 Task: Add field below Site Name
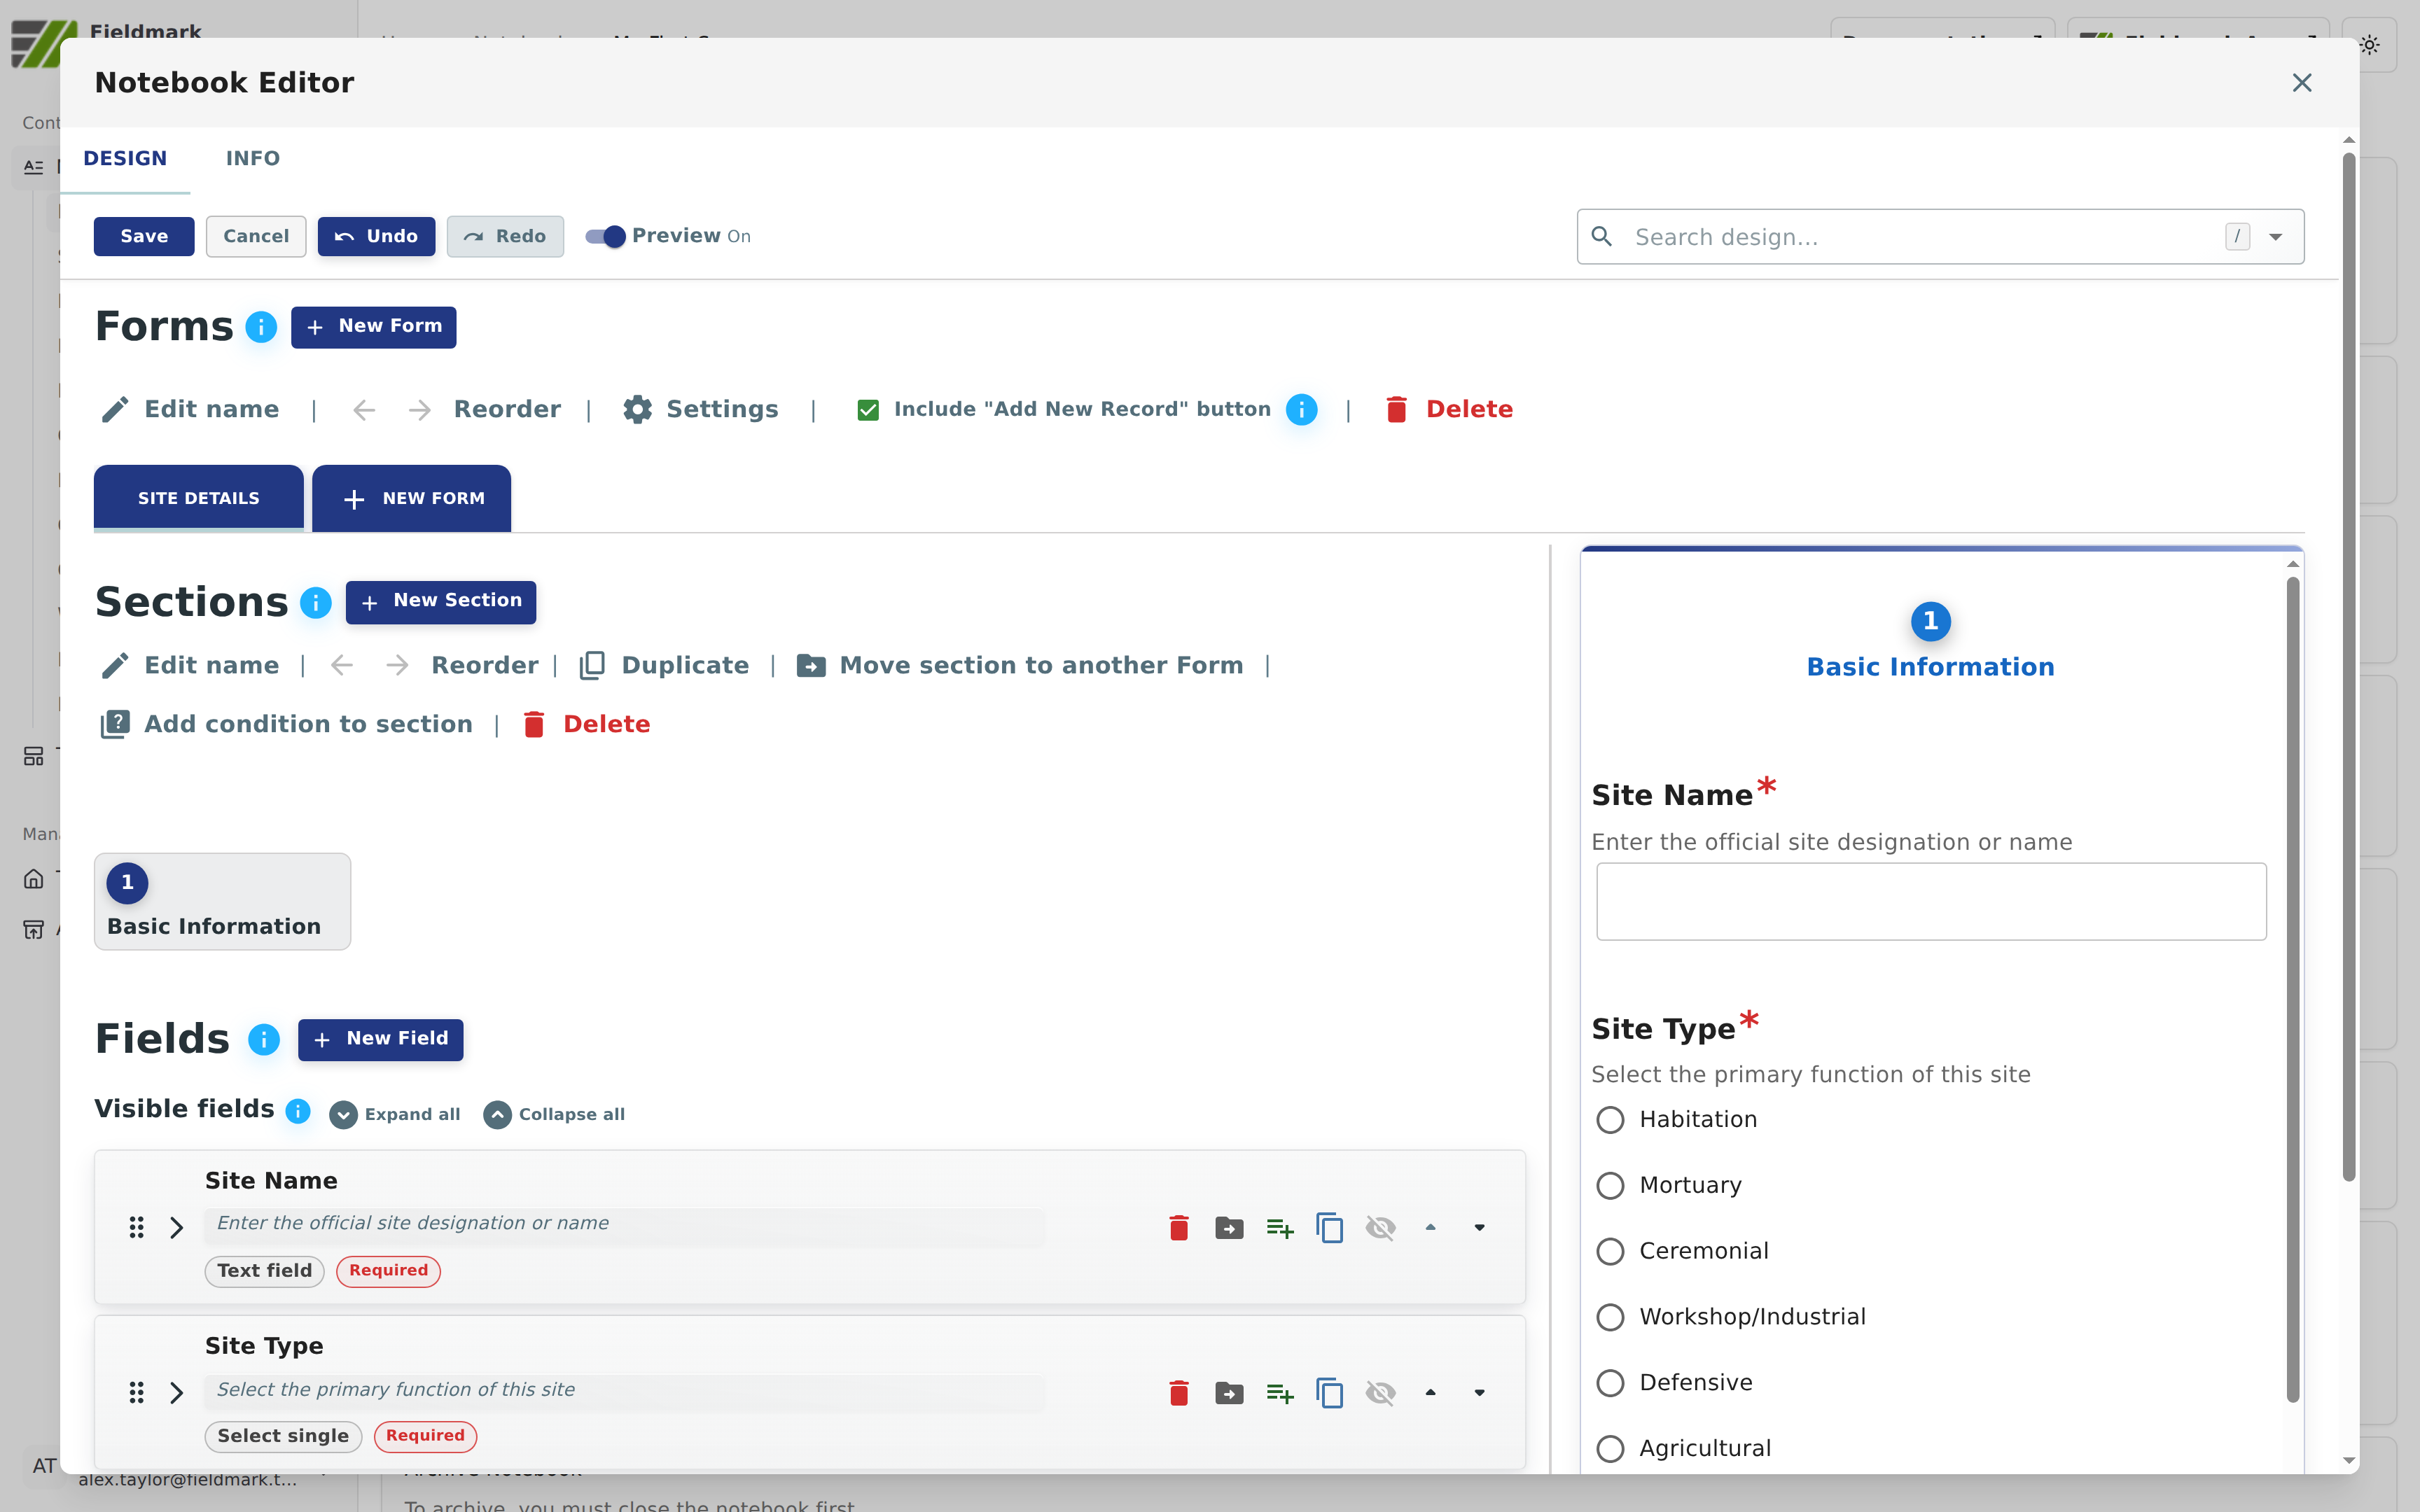tap(1280, 1228)
